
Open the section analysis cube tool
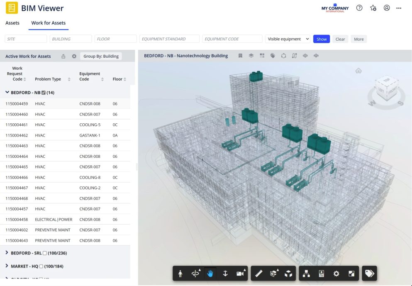pos(274,274)
